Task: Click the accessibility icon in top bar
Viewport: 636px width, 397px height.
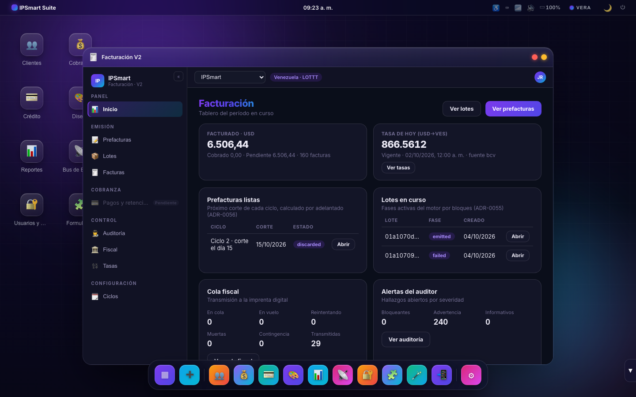Action: tap(496, 7)
